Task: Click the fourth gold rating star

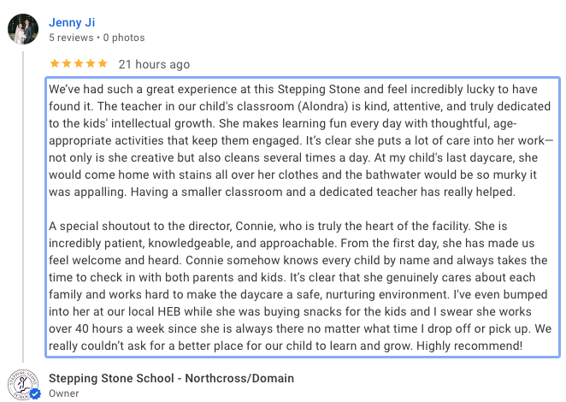Action: [x=91, y=63]
